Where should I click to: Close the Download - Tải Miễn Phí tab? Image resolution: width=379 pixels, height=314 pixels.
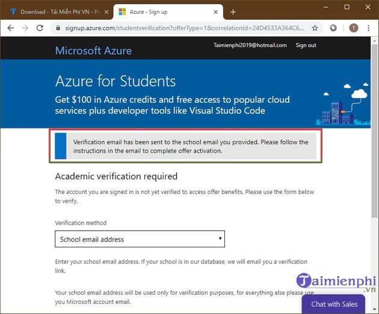point(106,12)
